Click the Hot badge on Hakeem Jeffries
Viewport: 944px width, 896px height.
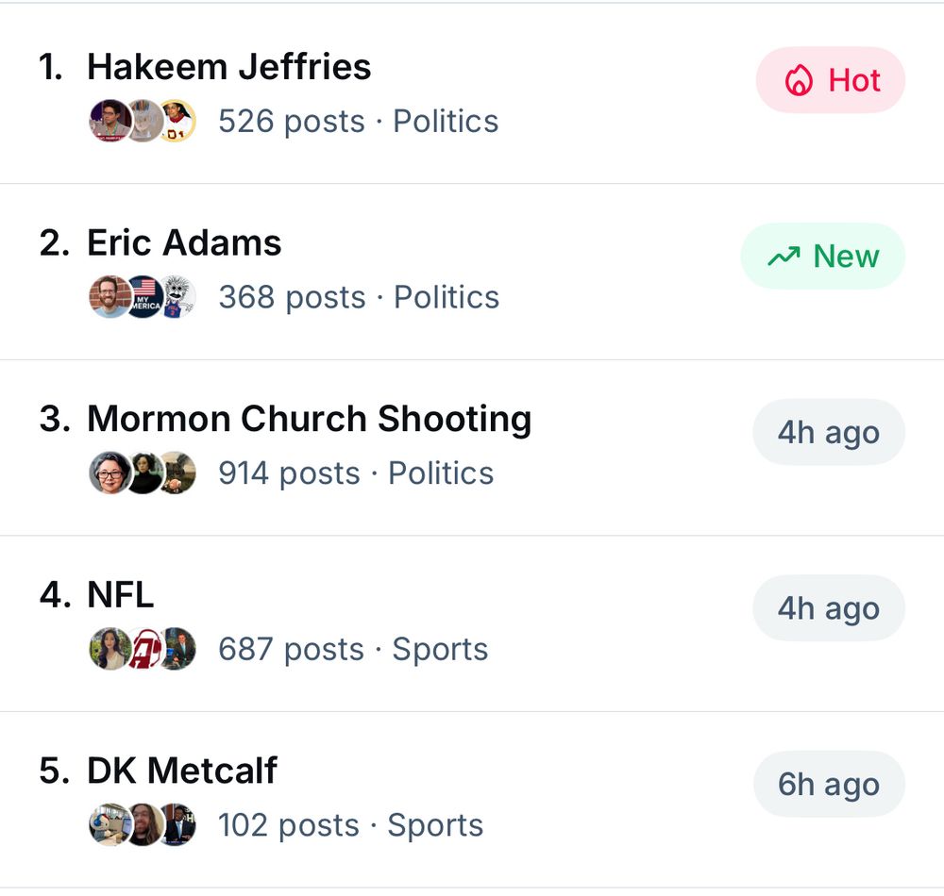point(830,80)
